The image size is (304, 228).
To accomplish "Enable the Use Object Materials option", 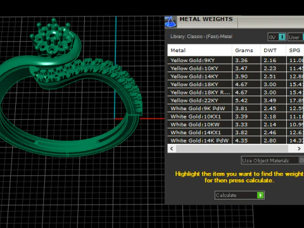I will 272,161.
